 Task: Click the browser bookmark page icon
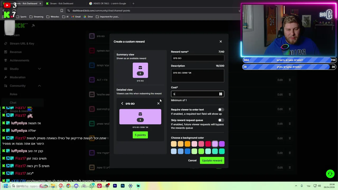coord(62,11)
